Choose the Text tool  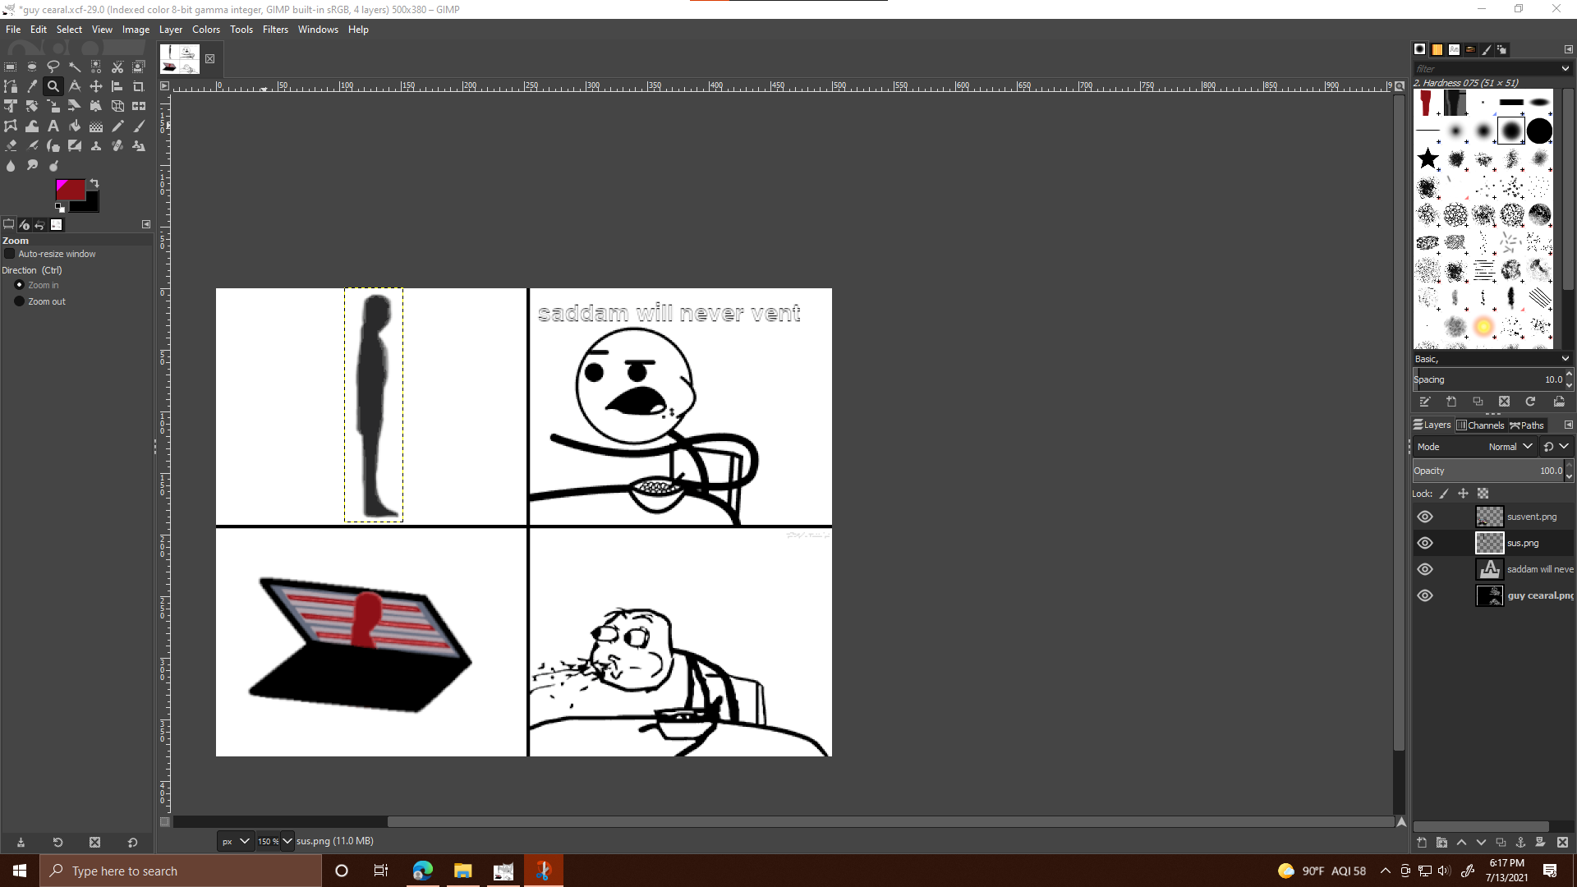point(53,126)
